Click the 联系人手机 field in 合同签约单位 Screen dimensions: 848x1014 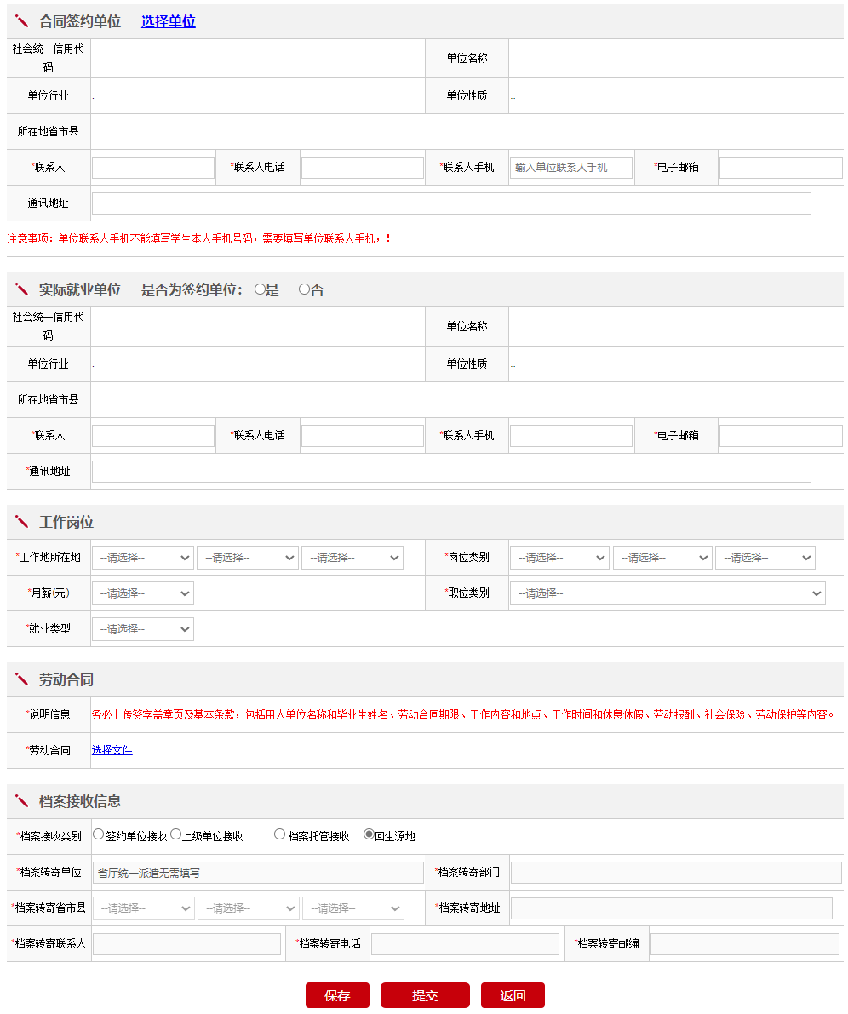pyautogui.click(x=571, y=168)
